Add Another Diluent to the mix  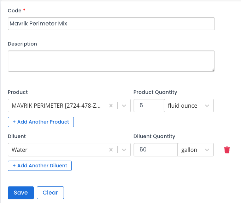click(40, 166)
